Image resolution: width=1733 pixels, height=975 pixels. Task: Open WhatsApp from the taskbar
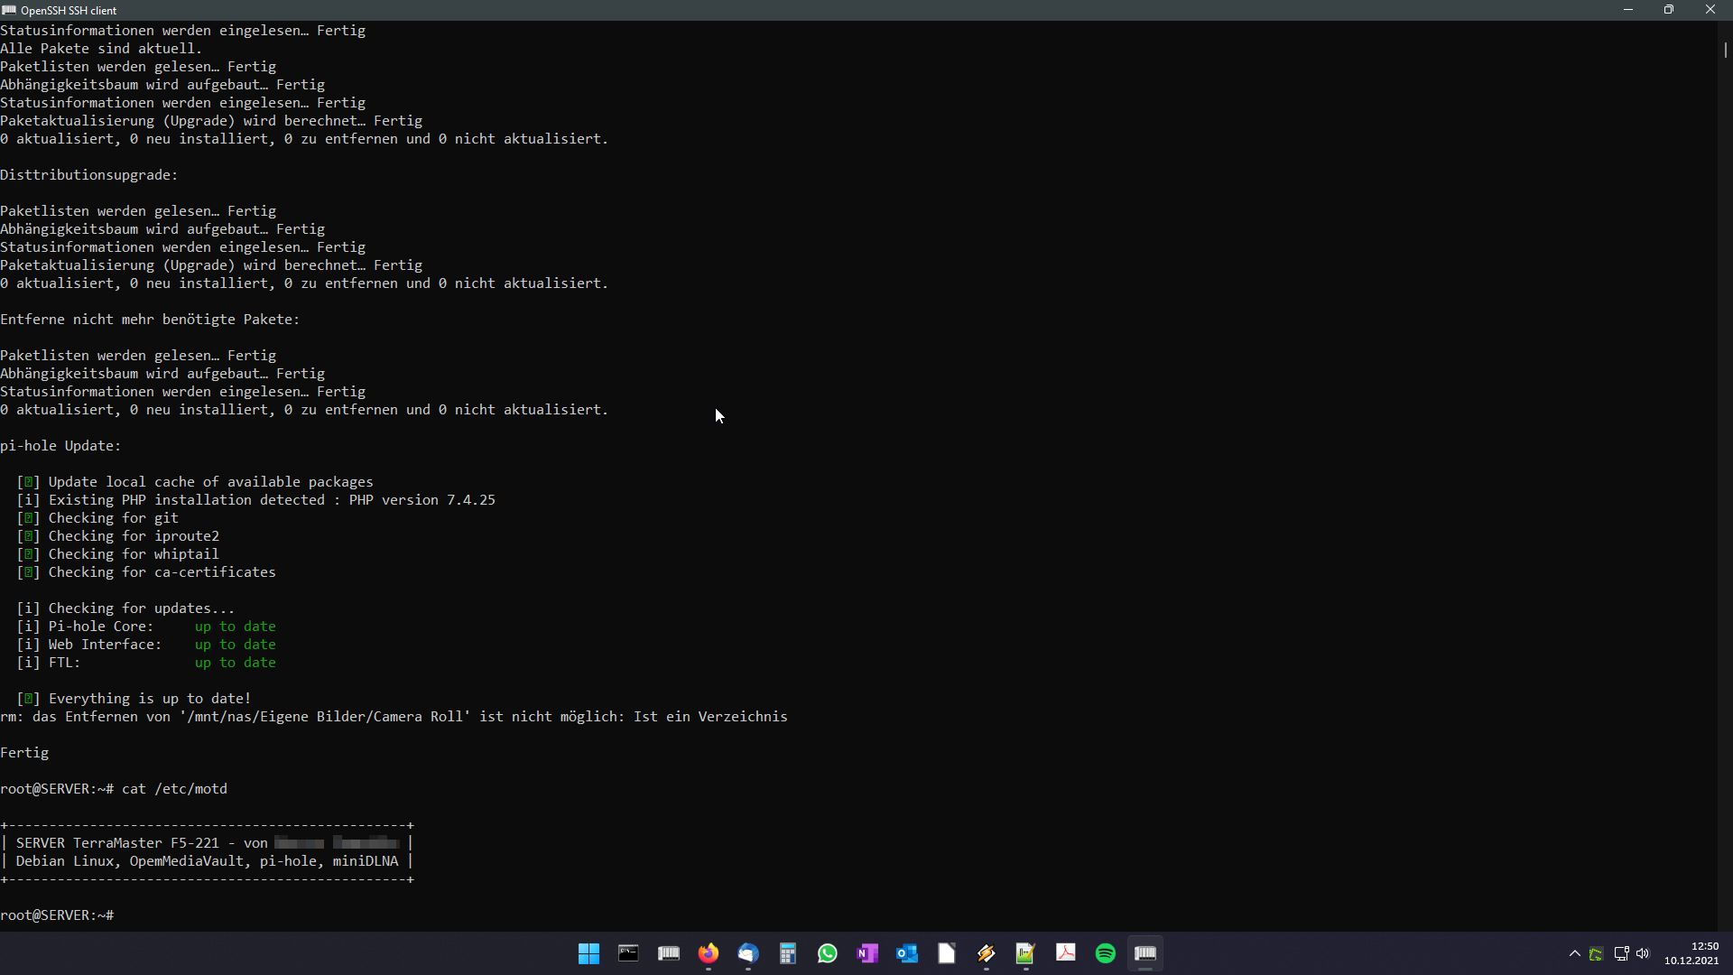pyautogui.click(x=828, y=953)
